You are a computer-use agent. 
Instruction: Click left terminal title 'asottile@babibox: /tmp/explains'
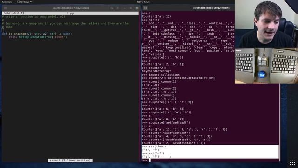click(x=71, y=8)
